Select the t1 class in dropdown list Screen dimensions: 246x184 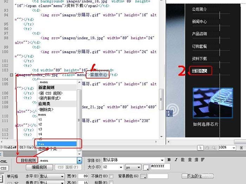click(x=40, y=120)
